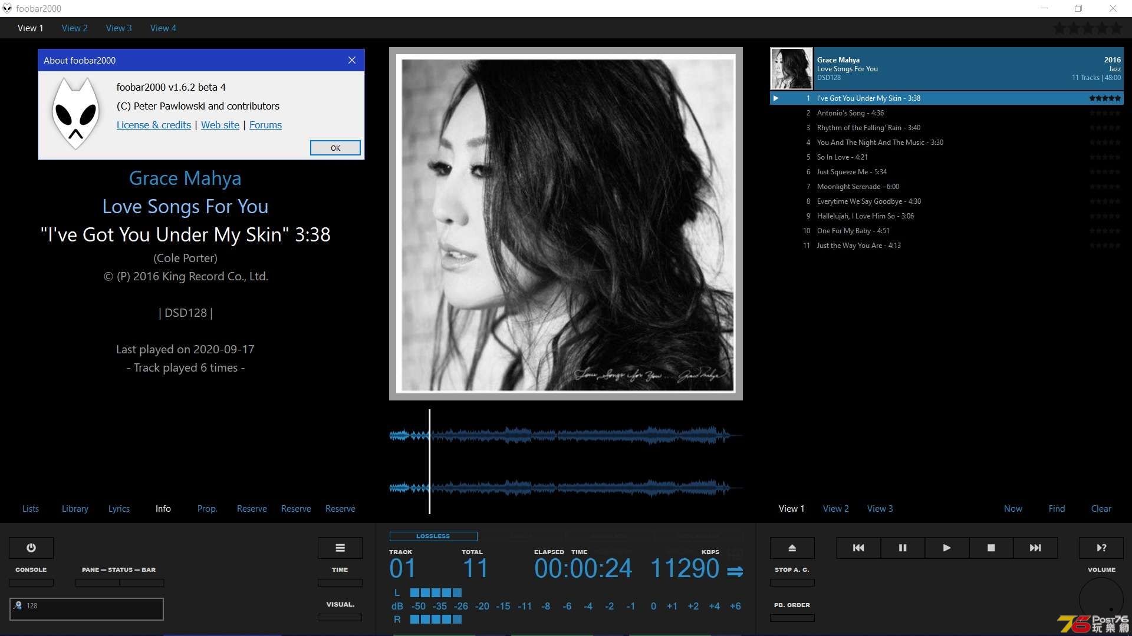Screen dimensions: 1132x636
Task: Open the Lists panel tab
Action: point(31,508)
